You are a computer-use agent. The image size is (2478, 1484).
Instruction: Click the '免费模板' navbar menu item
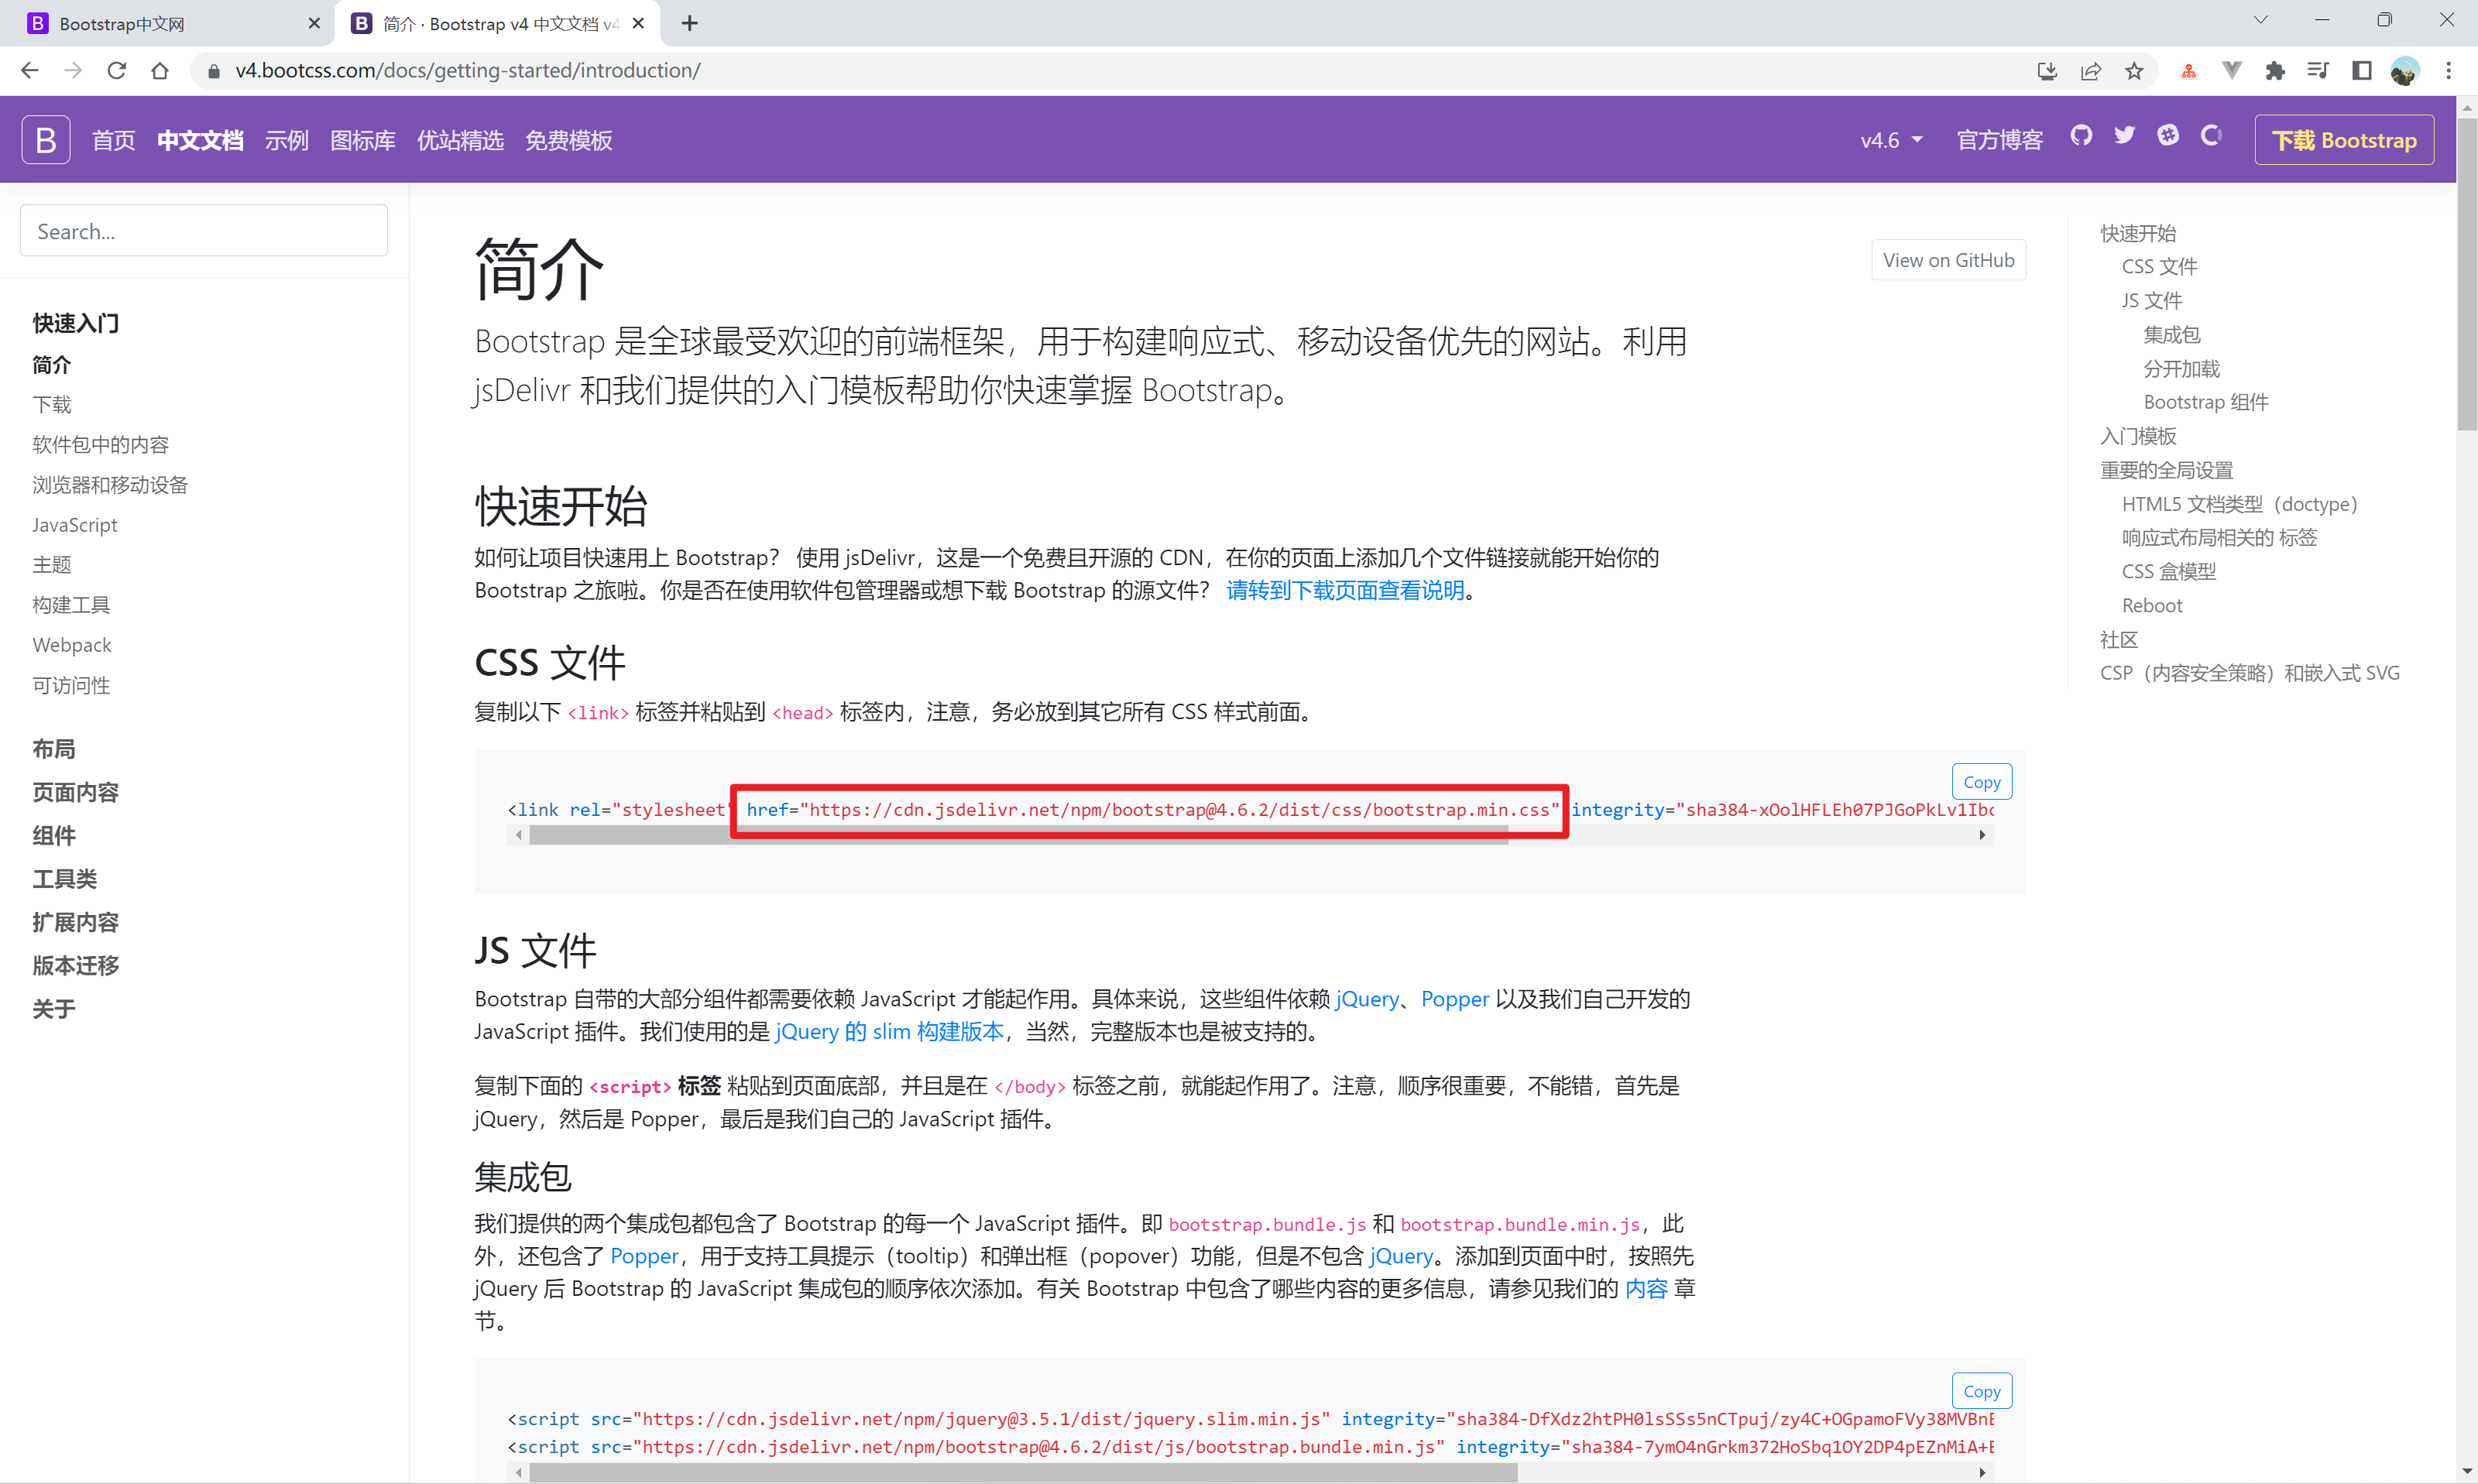pos(567,140)
